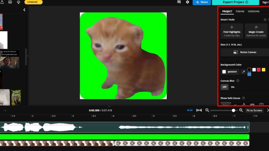The height and width of the screenshot is (151, 269).
Task: Pick a color with the eyedropper tool
Action: pyautogui.click(x=243, y=72)
